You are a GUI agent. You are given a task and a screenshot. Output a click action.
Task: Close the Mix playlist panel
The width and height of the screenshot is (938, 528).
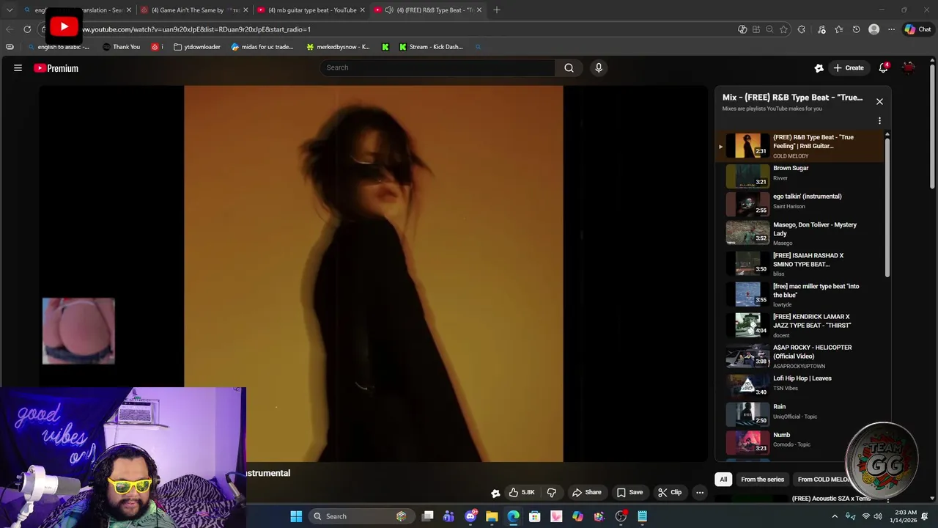(879, 101)
